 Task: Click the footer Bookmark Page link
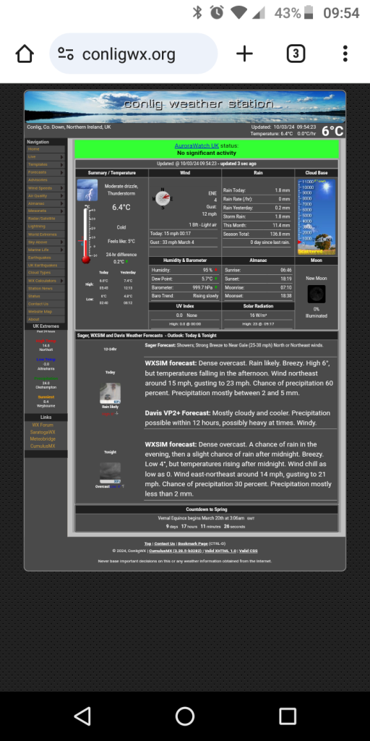[x=192, y=543]
